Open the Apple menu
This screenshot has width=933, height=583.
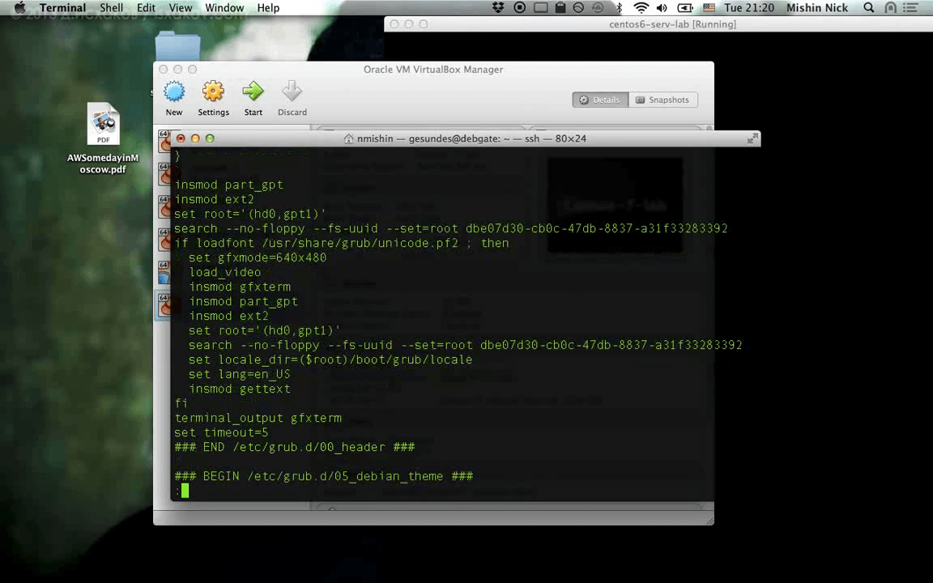pyautogui.click(x=19, y=8)
